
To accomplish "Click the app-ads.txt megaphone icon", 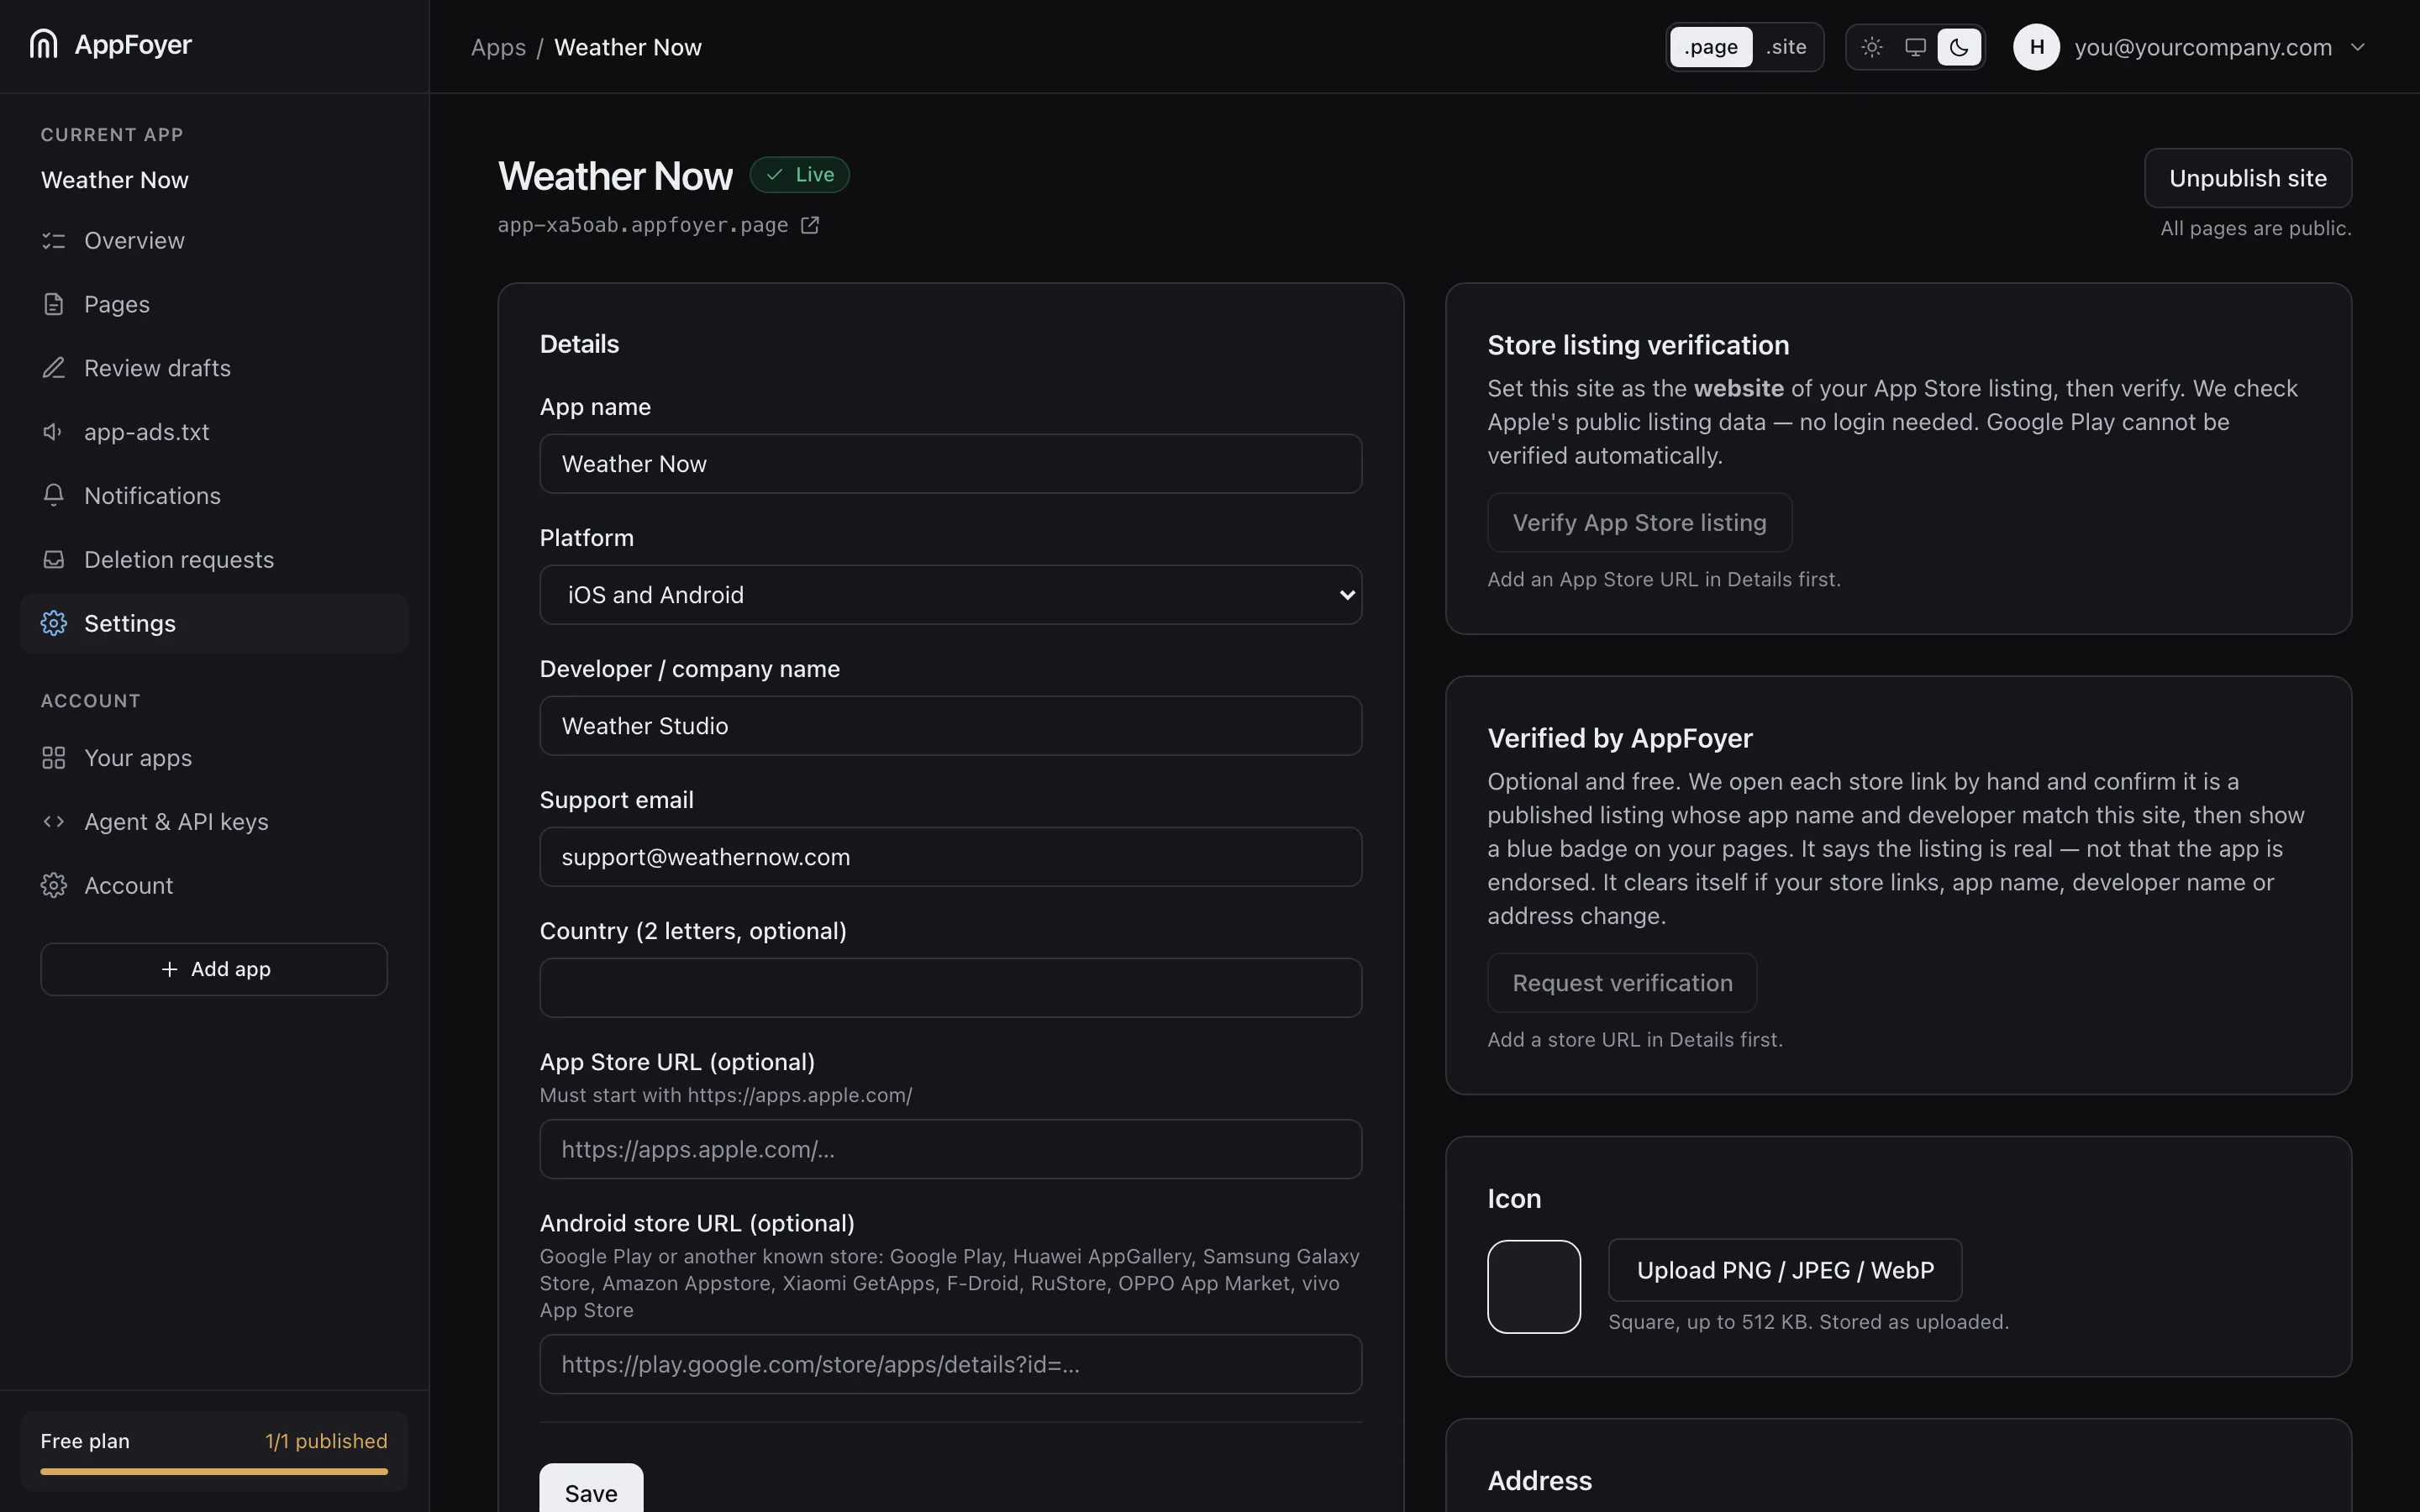I will (54, 432).
